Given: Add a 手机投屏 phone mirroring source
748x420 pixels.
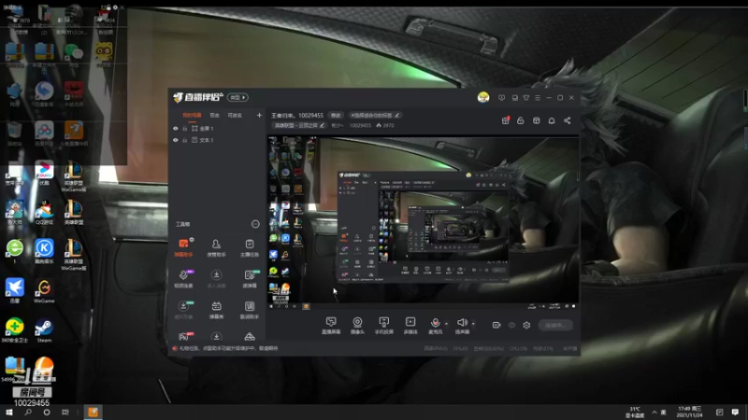Looking at the screenshot, I should (383, 326).
